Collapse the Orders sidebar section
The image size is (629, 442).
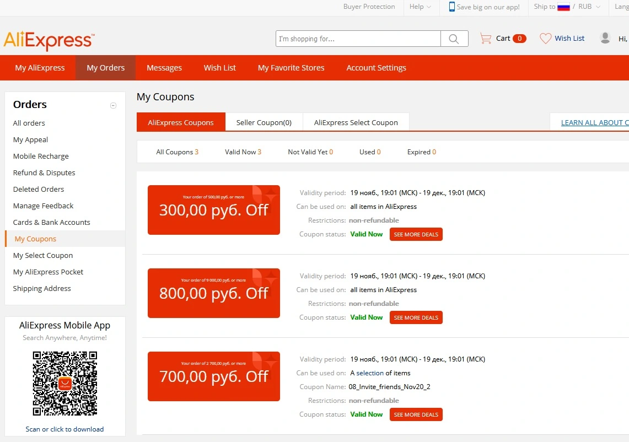click(113, 105)
